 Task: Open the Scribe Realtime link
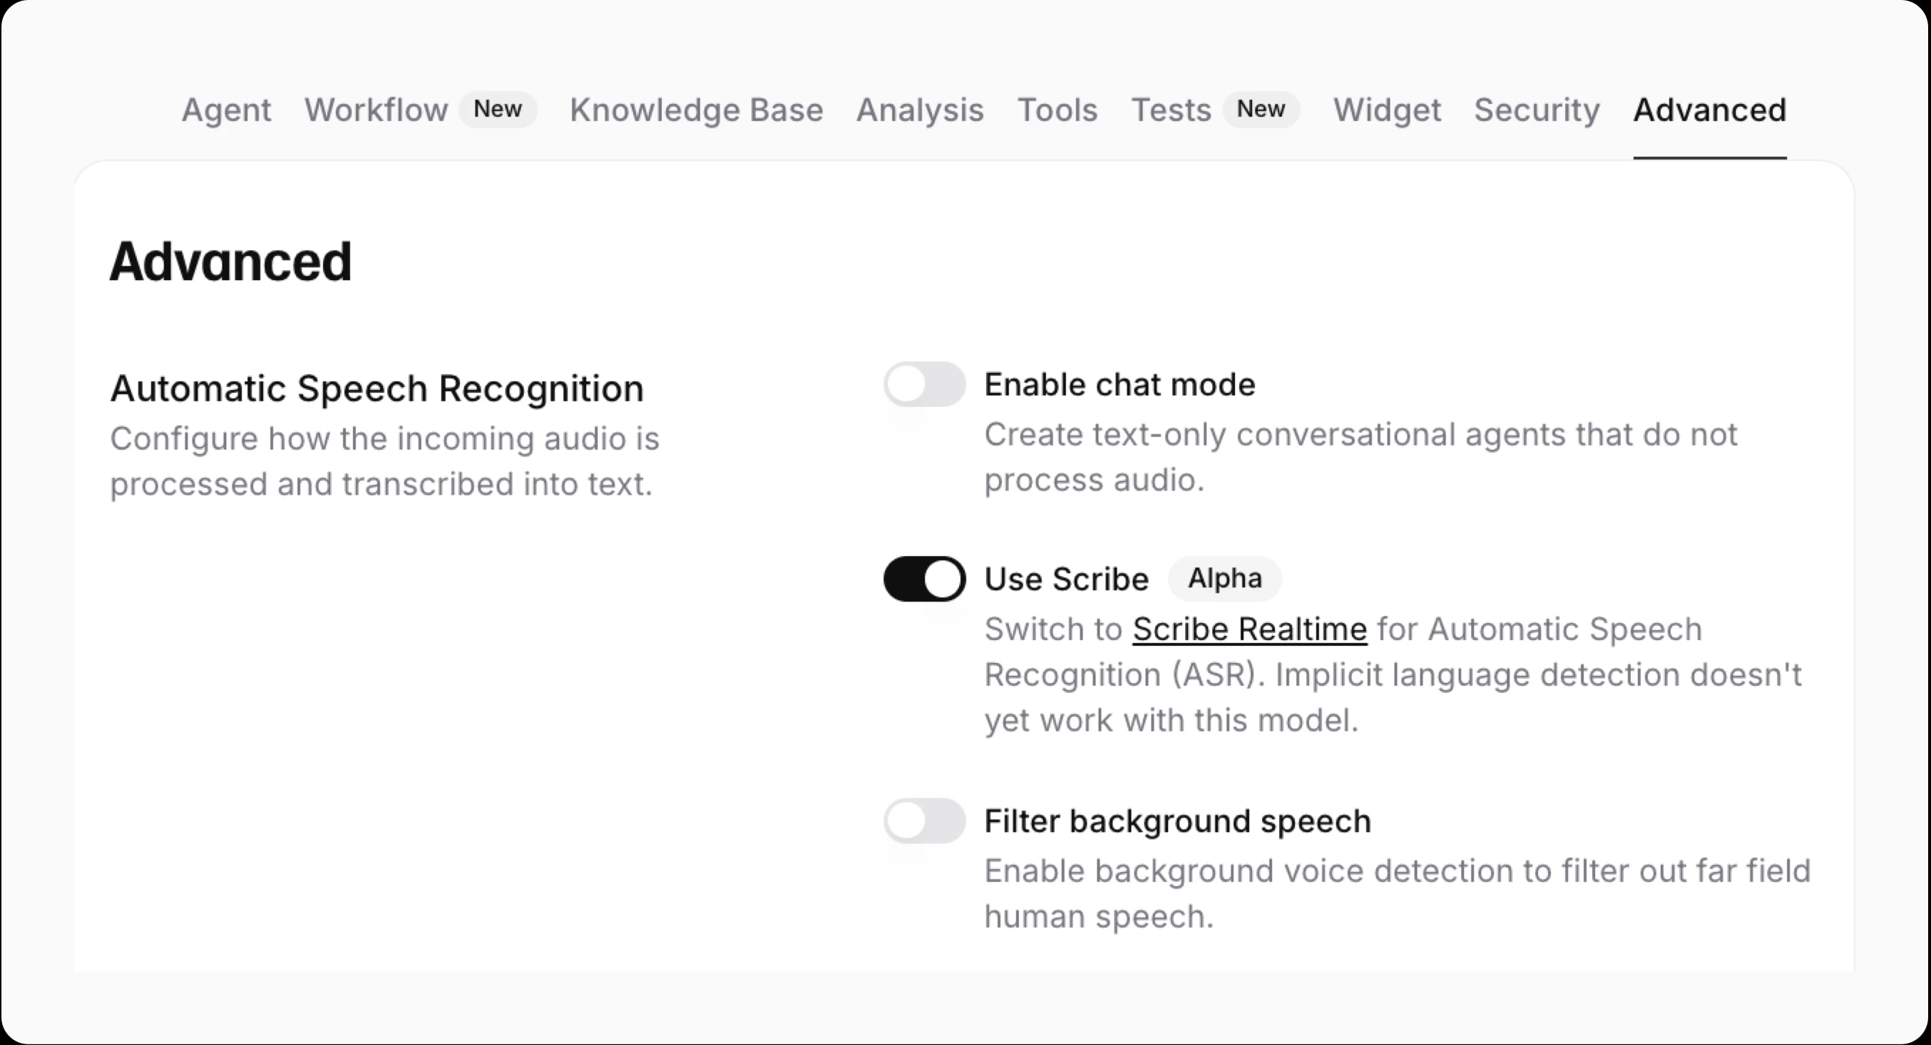1249,629
